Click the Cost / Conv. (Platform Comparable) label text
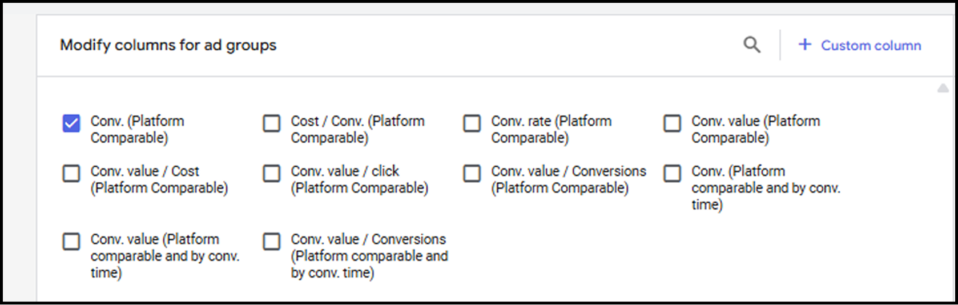 point(357,130)
